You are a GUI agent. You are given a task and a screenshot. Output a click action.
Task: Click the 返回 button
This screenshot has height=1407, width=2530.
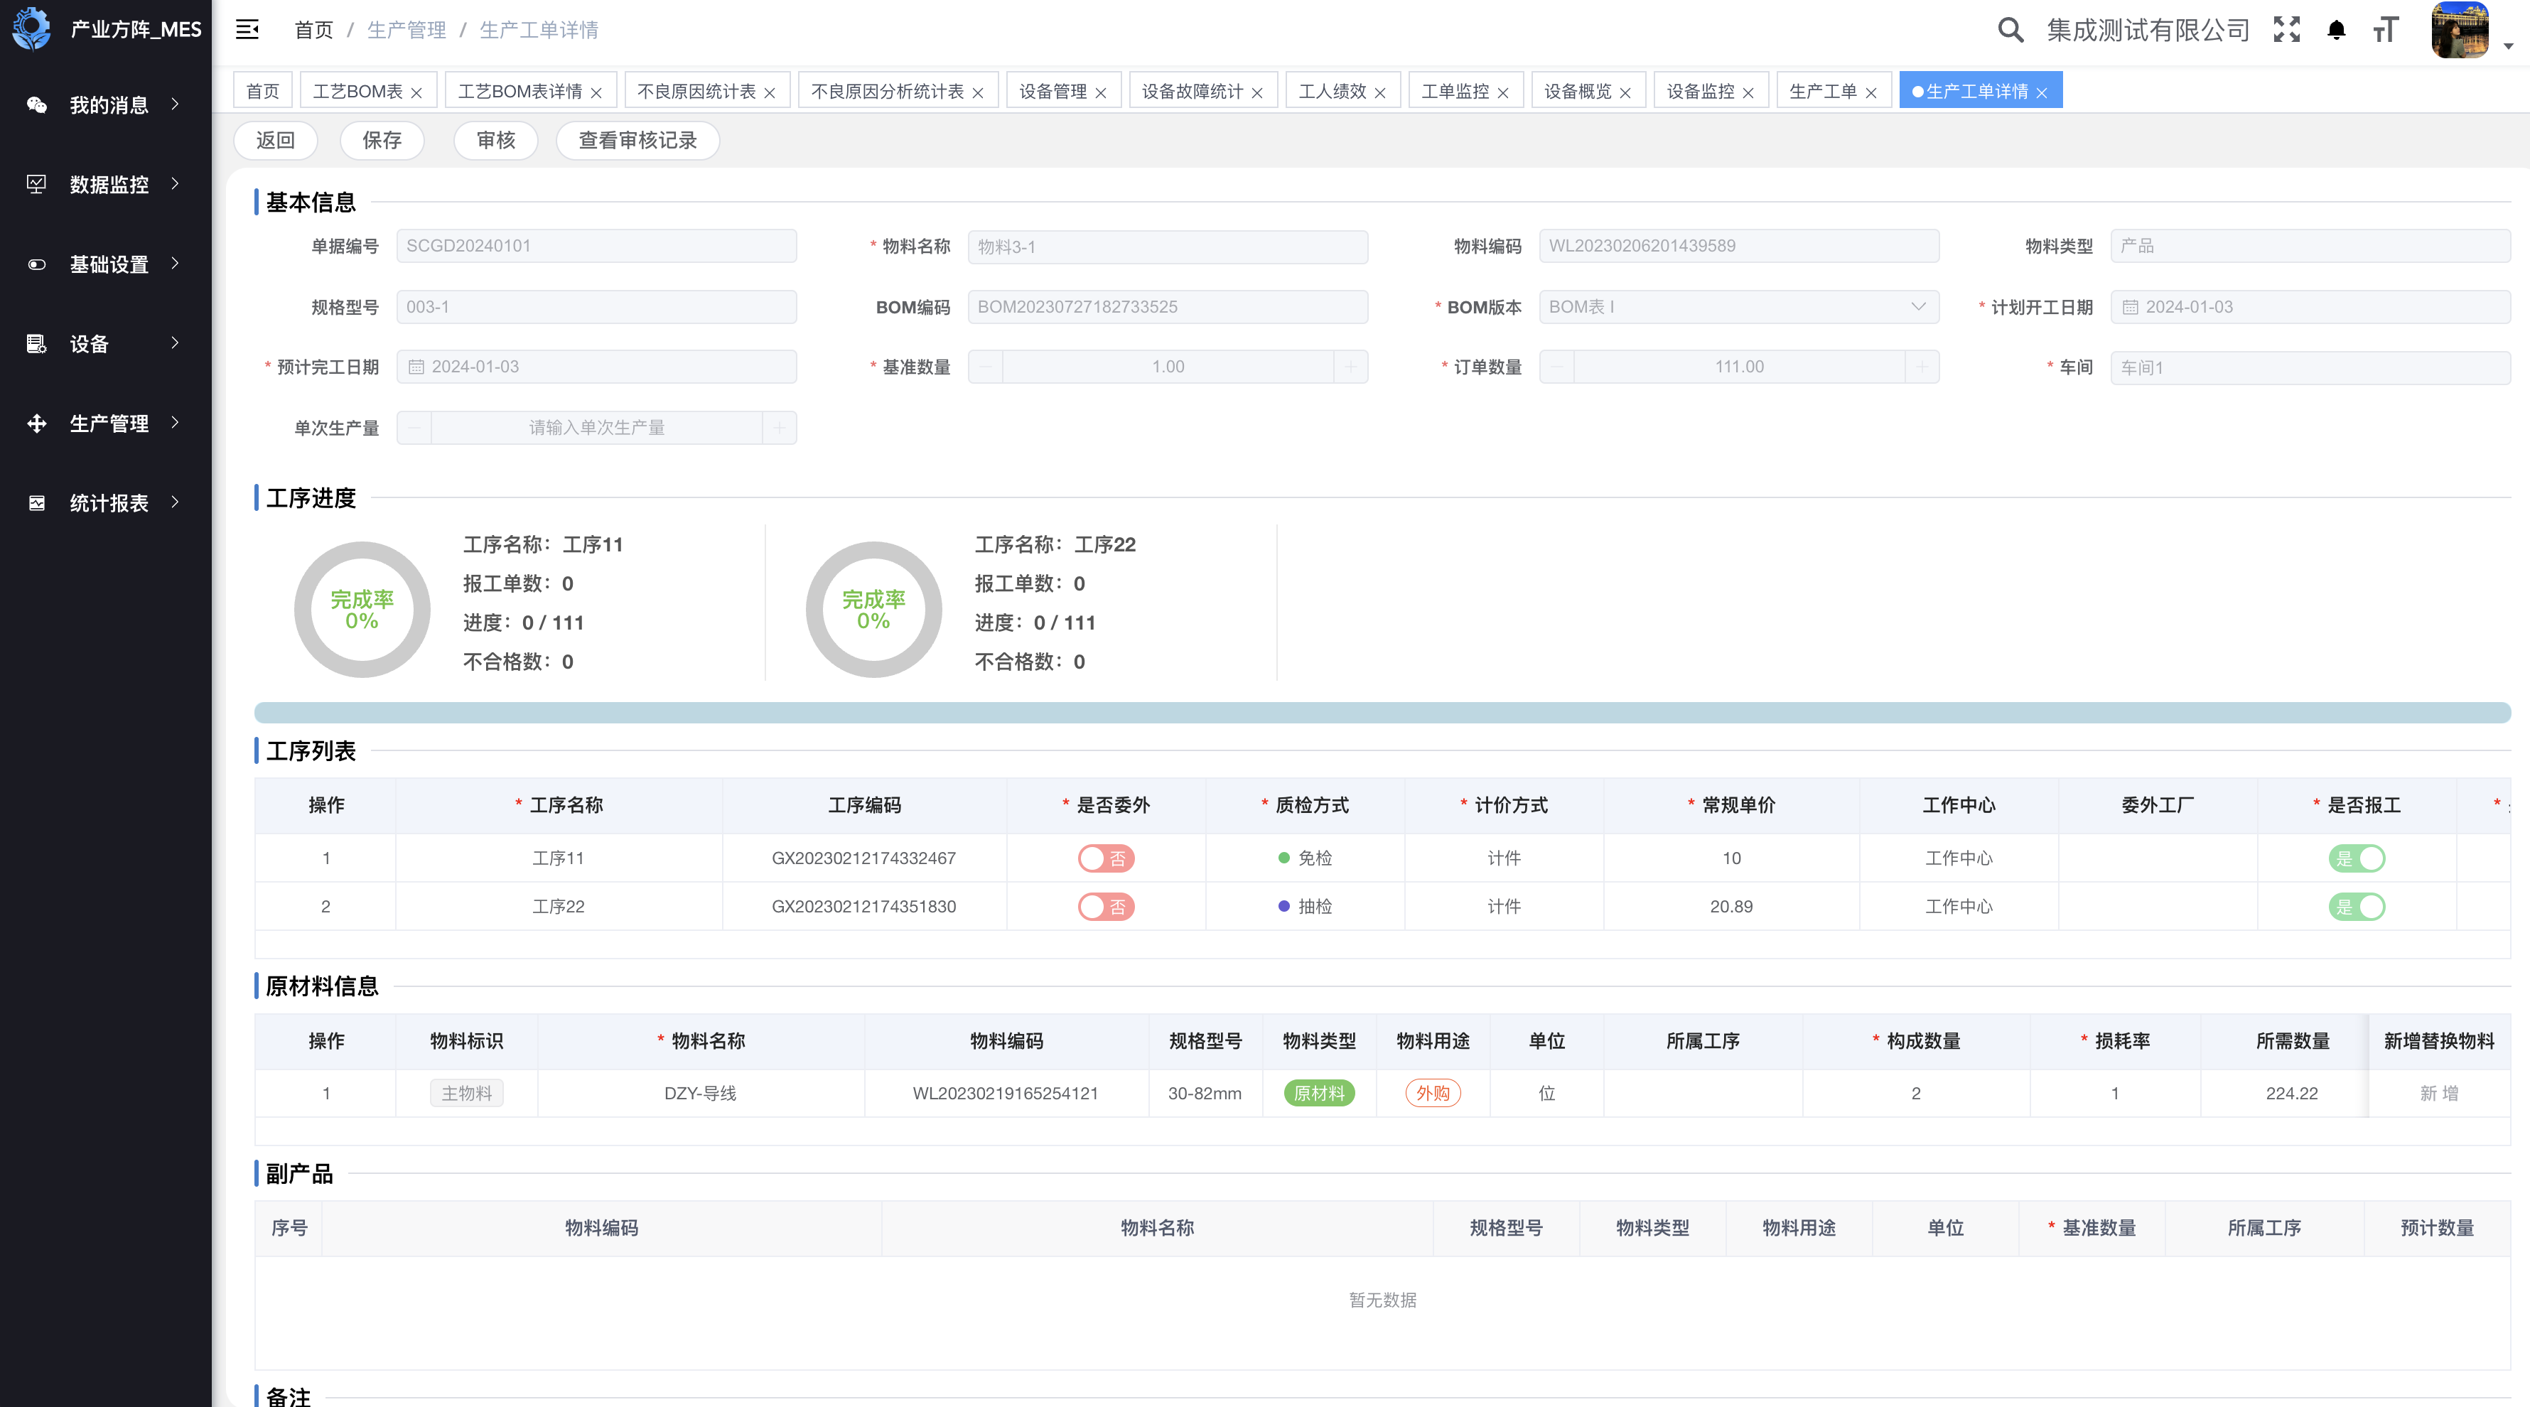275,141
